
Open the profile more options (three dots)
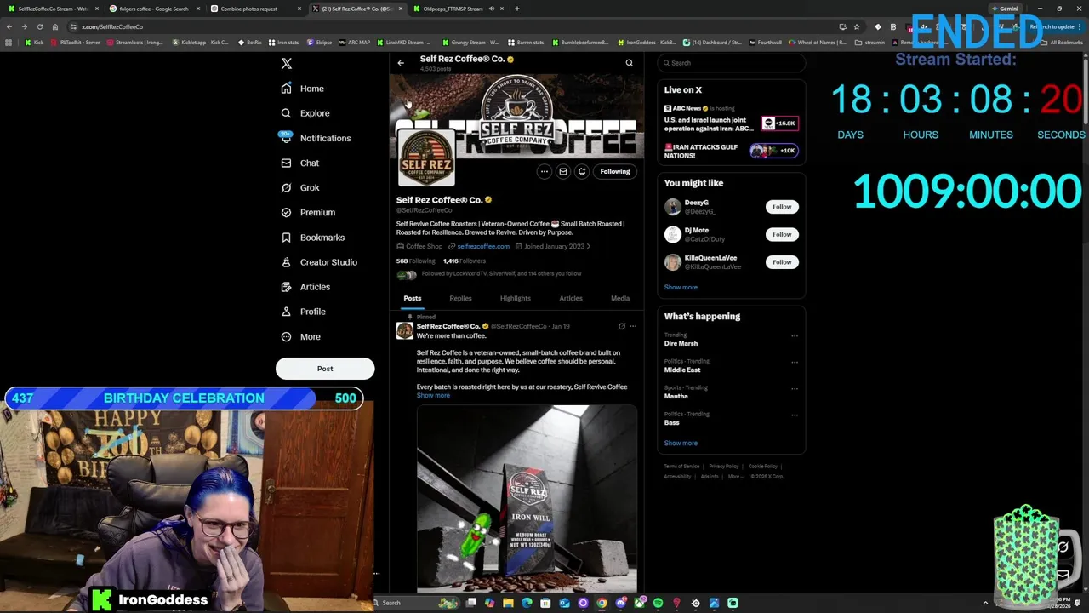(x=544, y=171)
